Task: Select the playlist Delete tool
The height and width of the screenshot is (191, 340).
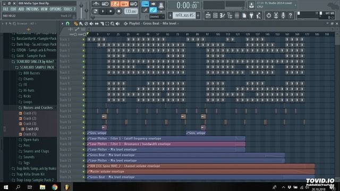Action: [86, 23]
